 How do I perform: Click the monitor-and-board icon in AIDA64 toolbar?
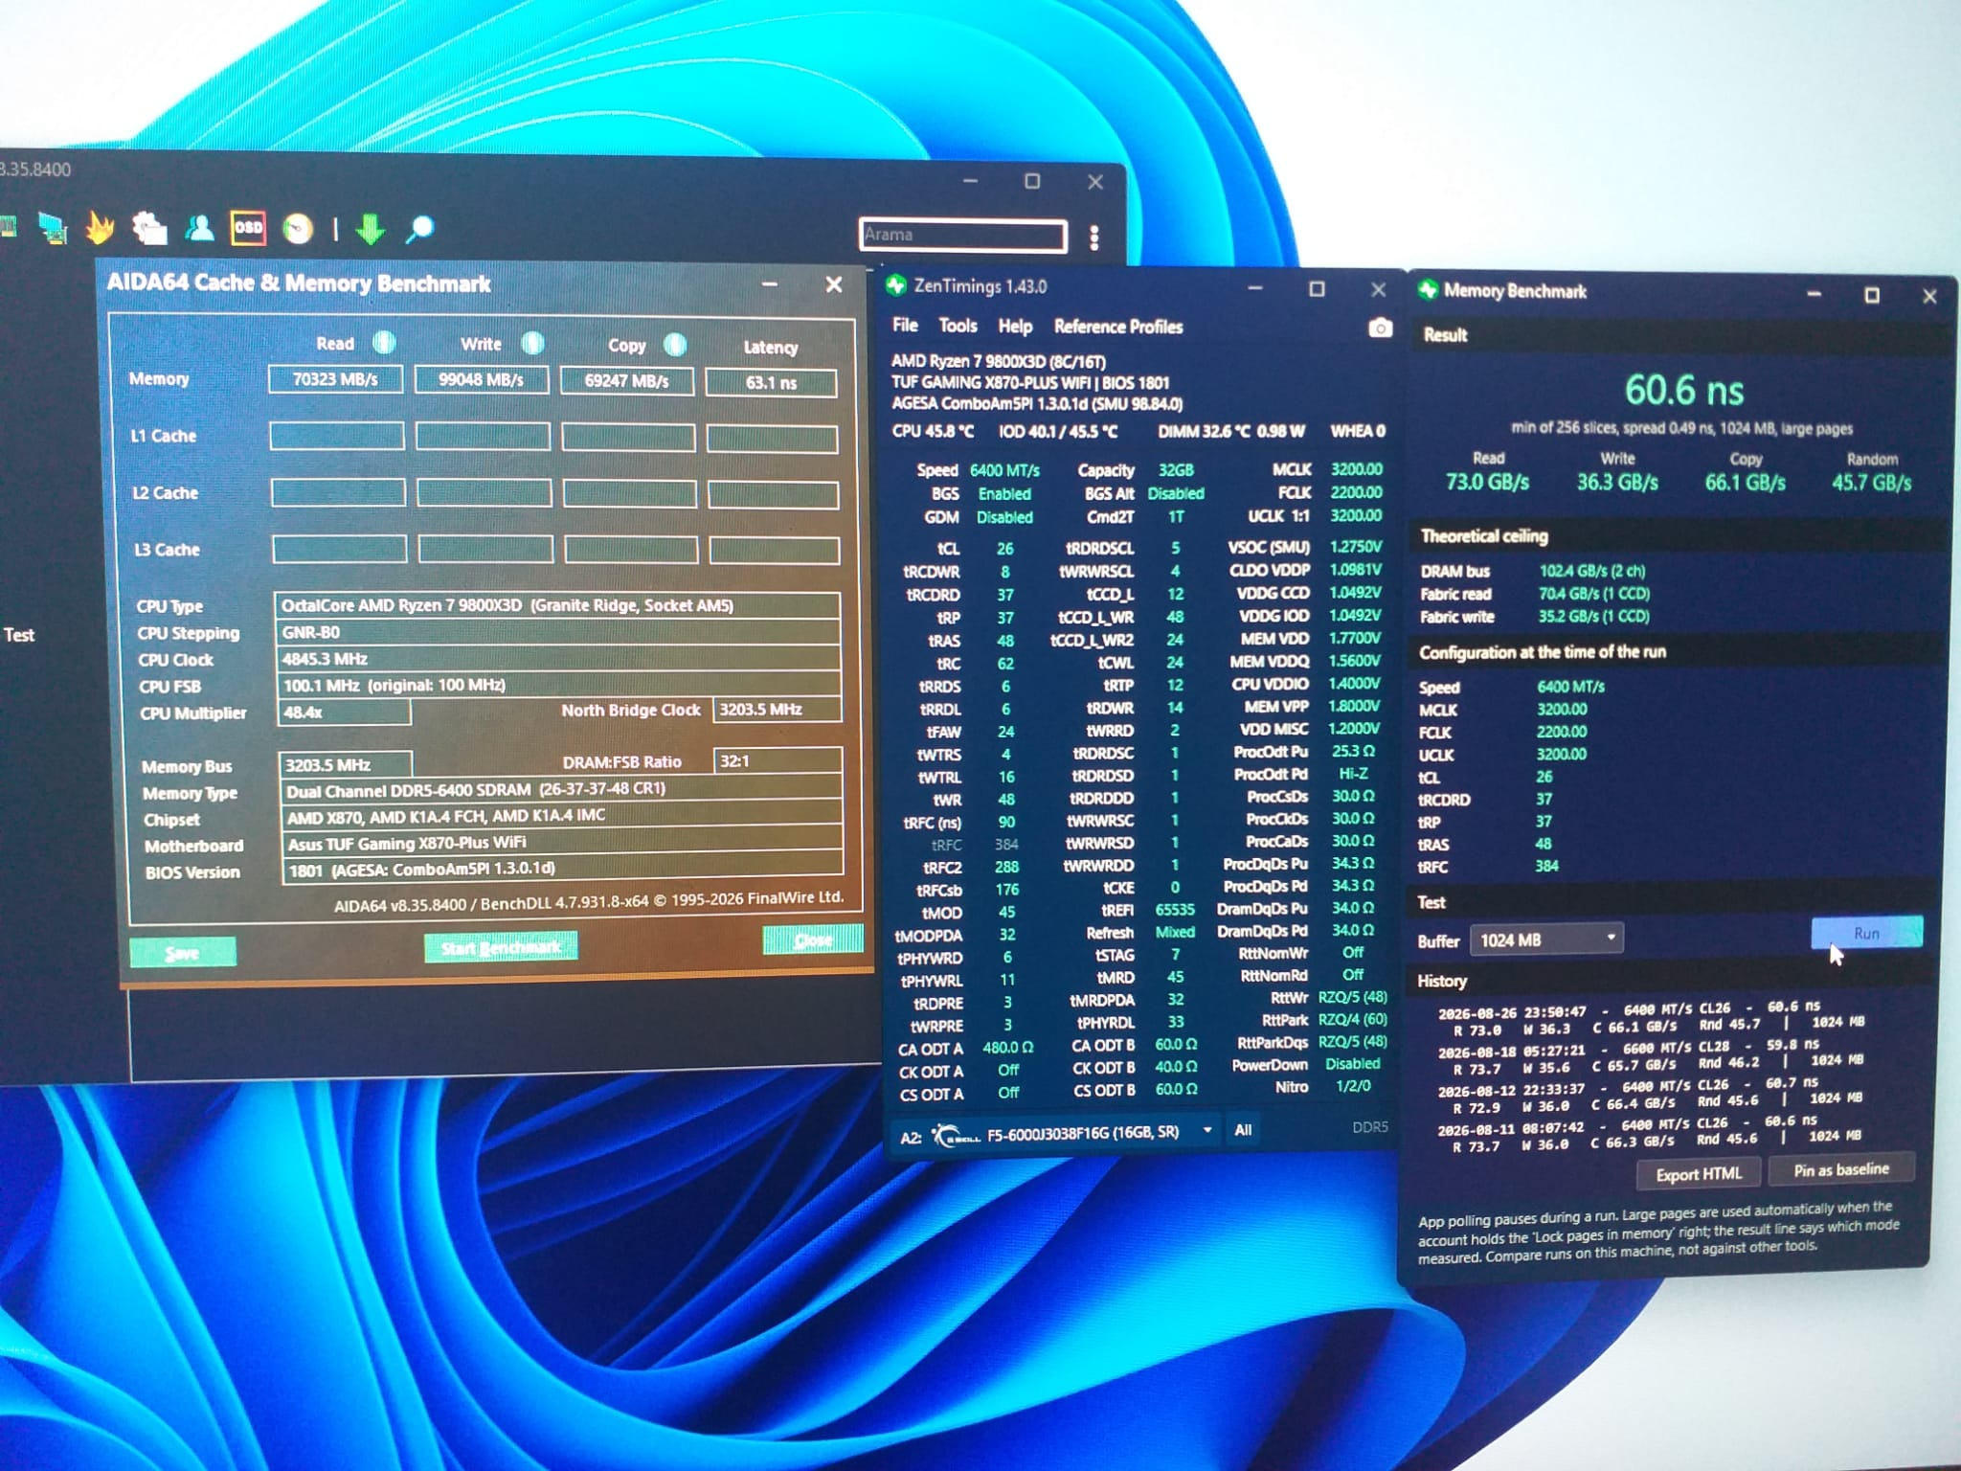(52, 227)
